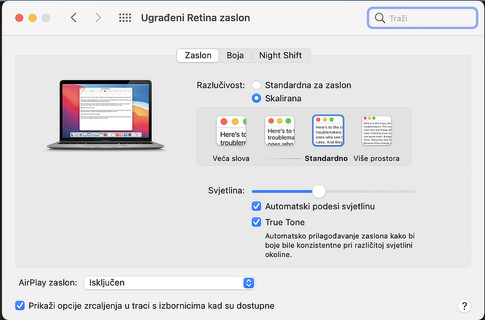Click the Svjetlina brightness slider knob
Viewport: 485px width, 320px height.
pyautogui.click(x=319, y=191)
